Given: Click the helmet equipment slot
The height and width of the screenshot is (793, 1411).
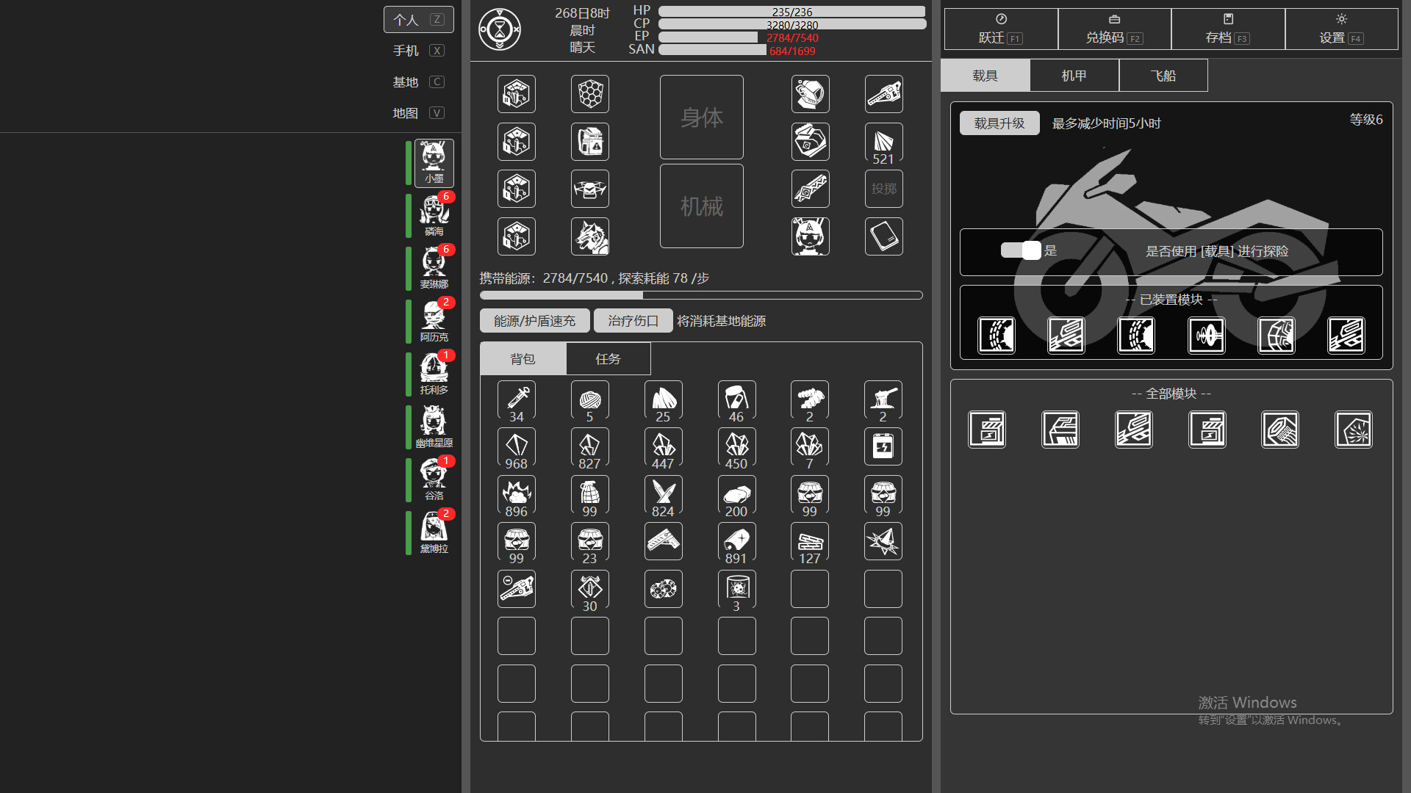Looking at the screenshot, I should click(811, 94).
